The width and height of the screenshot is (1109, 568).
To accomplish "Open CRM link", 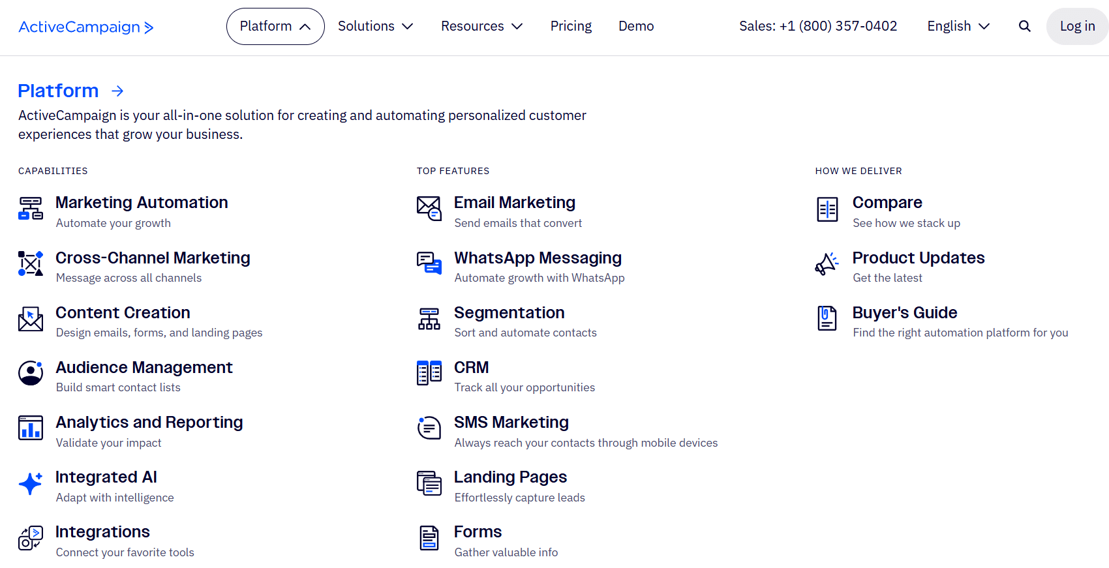I will tap(472, 368).
